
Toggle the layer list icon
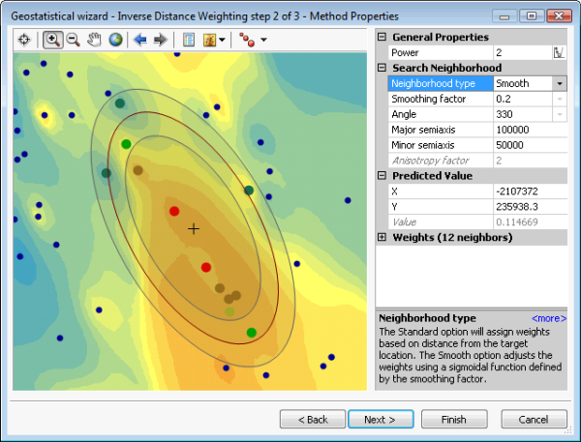(188, 40)
